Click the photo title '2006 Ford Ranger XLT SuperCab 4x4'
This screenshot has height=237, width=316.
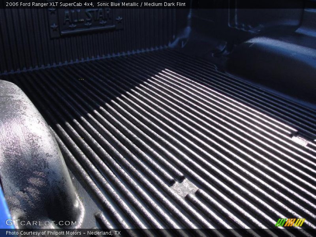[x=50, y=4]
